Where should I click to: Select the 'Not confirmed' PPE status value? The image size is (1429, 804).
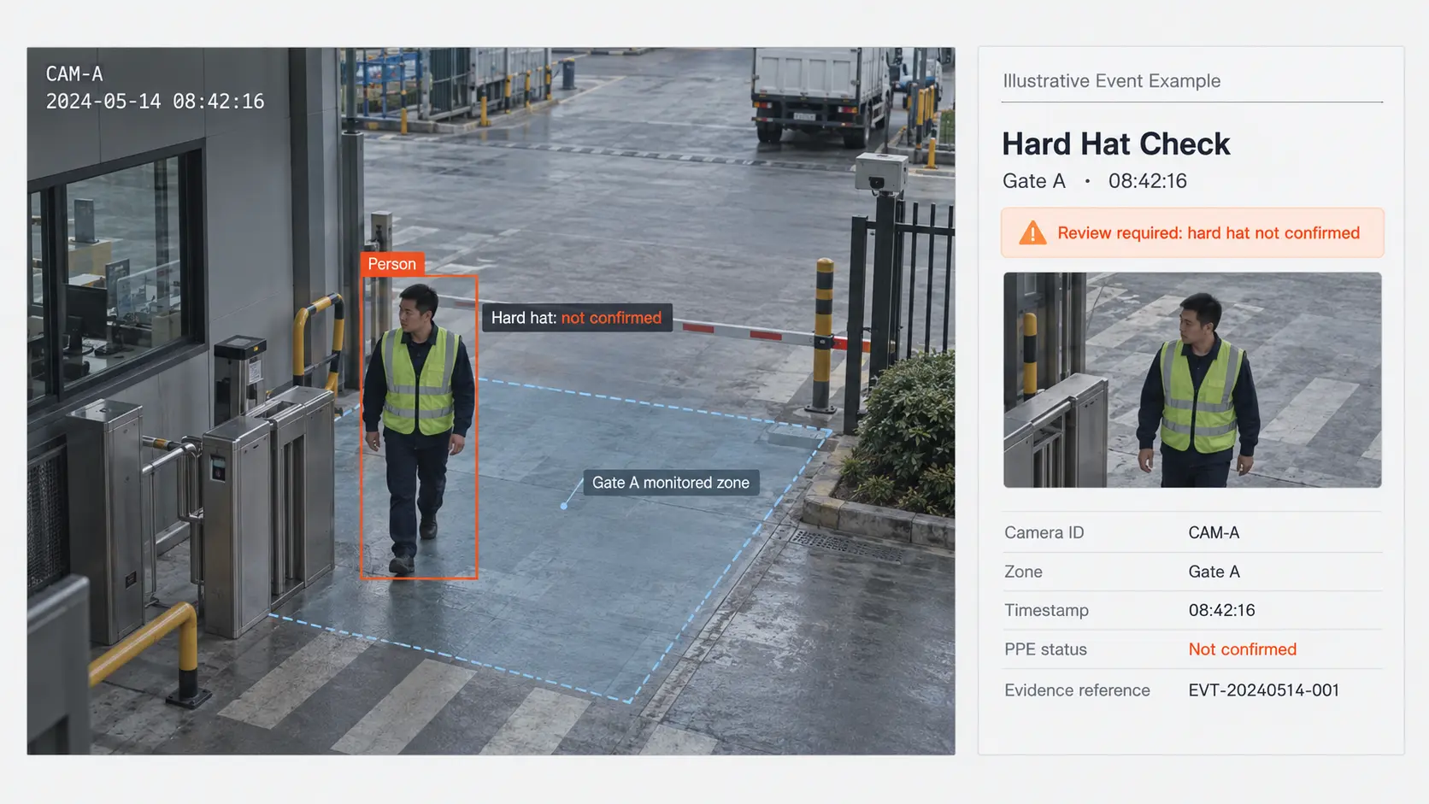pos(1243,649)
